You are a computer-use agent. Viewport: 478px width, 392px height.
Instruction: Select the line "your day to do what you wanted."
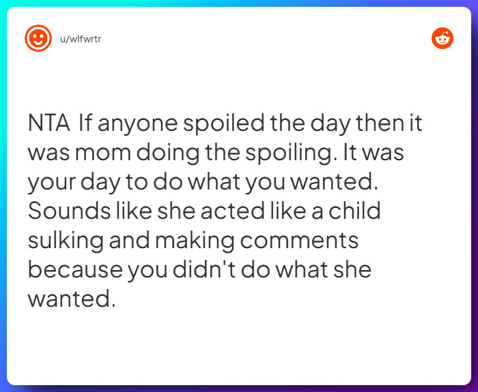click(x=203, y=183)
